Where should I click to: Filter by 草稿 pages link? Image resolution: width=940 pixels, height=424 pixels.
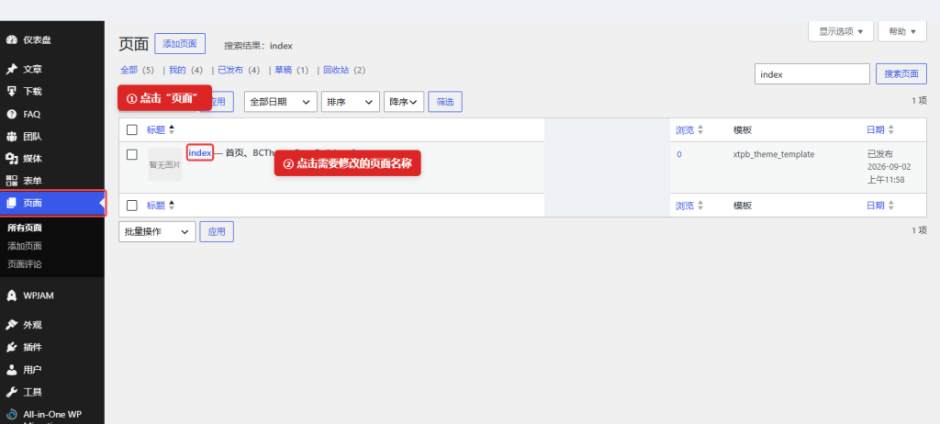(x=283, y=70)
